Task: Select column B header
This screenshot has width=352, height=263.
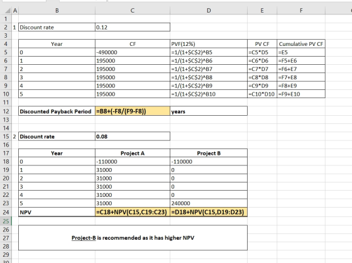Action: tap(57, 11)
